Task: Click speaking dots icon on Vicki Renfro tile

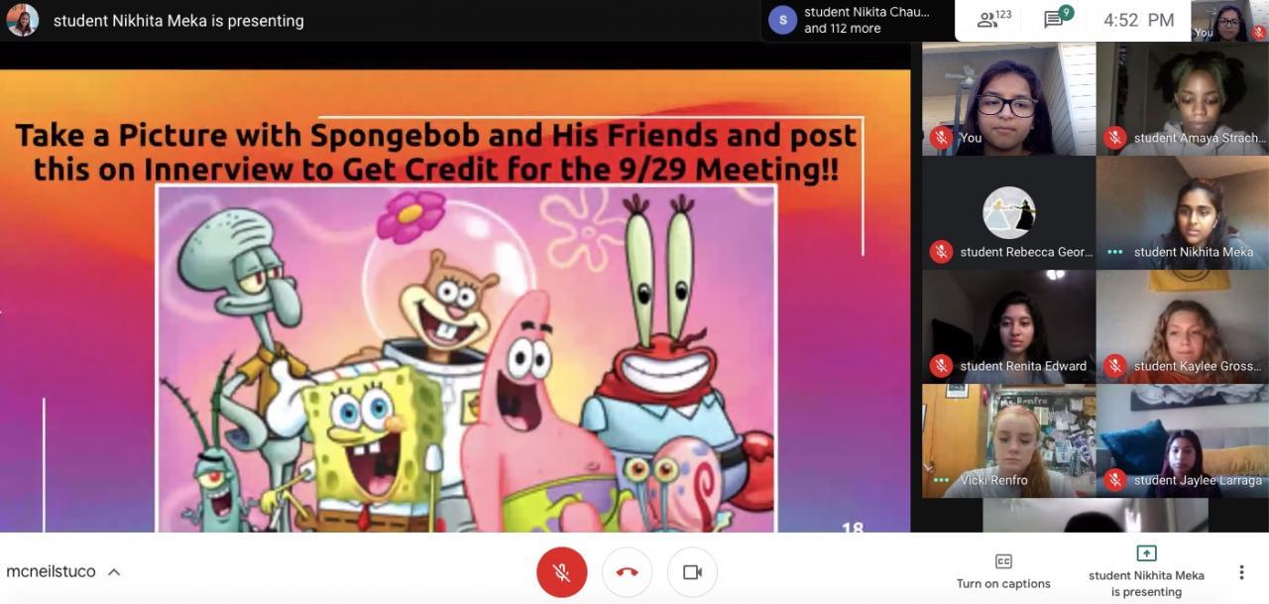Action: point(941,480)
